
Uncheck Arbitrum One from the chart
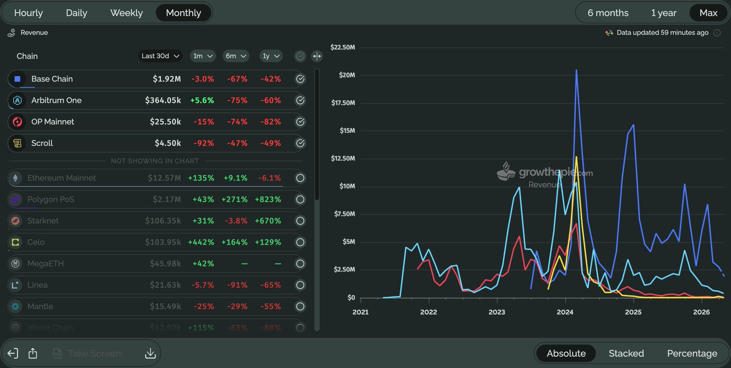301,100
